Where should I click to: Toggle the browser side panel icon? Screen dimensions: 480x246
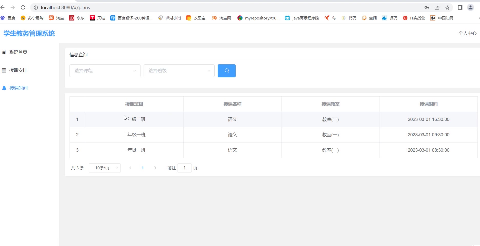pyautogui.click(x=460, y=7)
